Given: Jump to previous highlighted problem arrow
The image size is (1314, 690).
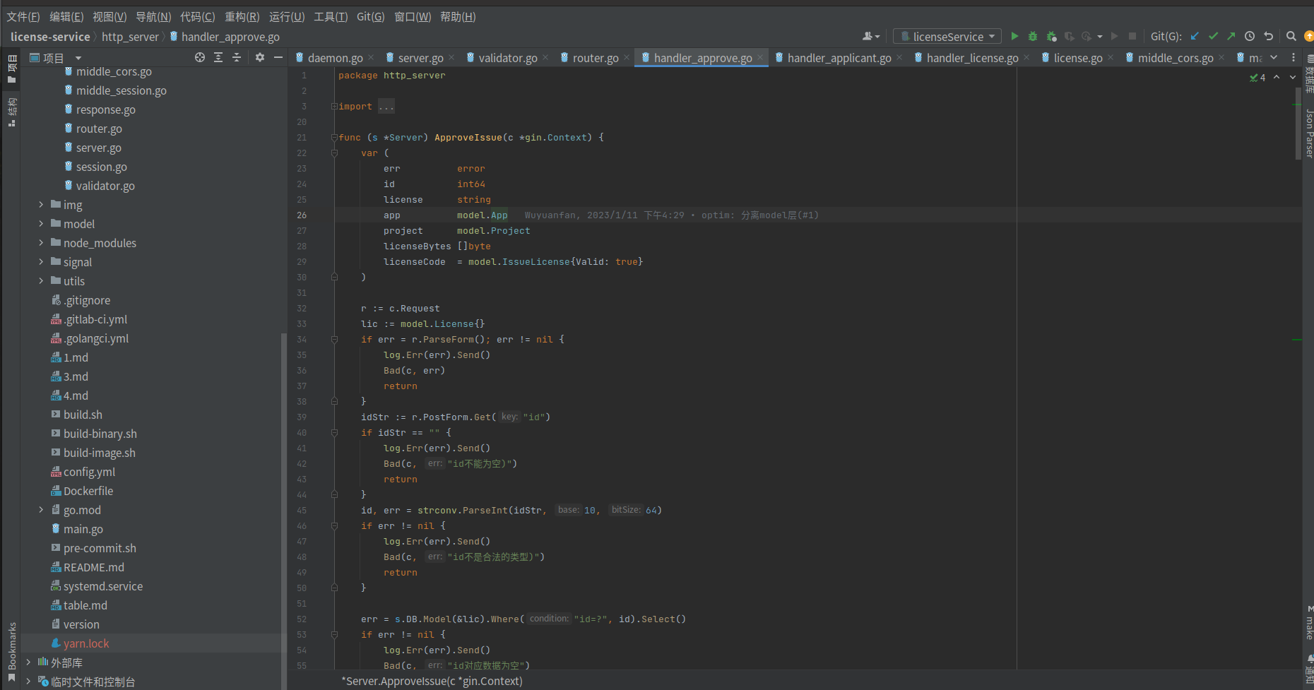Looking at the screenshot, I should point(1277,77).
